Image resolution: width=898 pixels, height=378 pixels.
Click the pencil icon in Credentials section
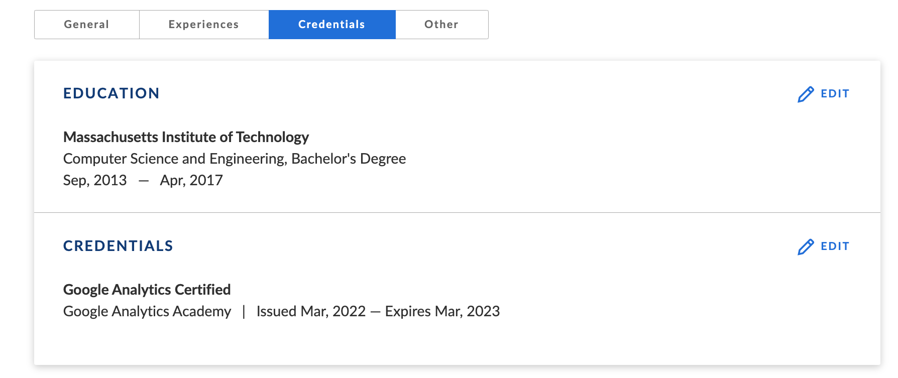click(x=806, y=247)
